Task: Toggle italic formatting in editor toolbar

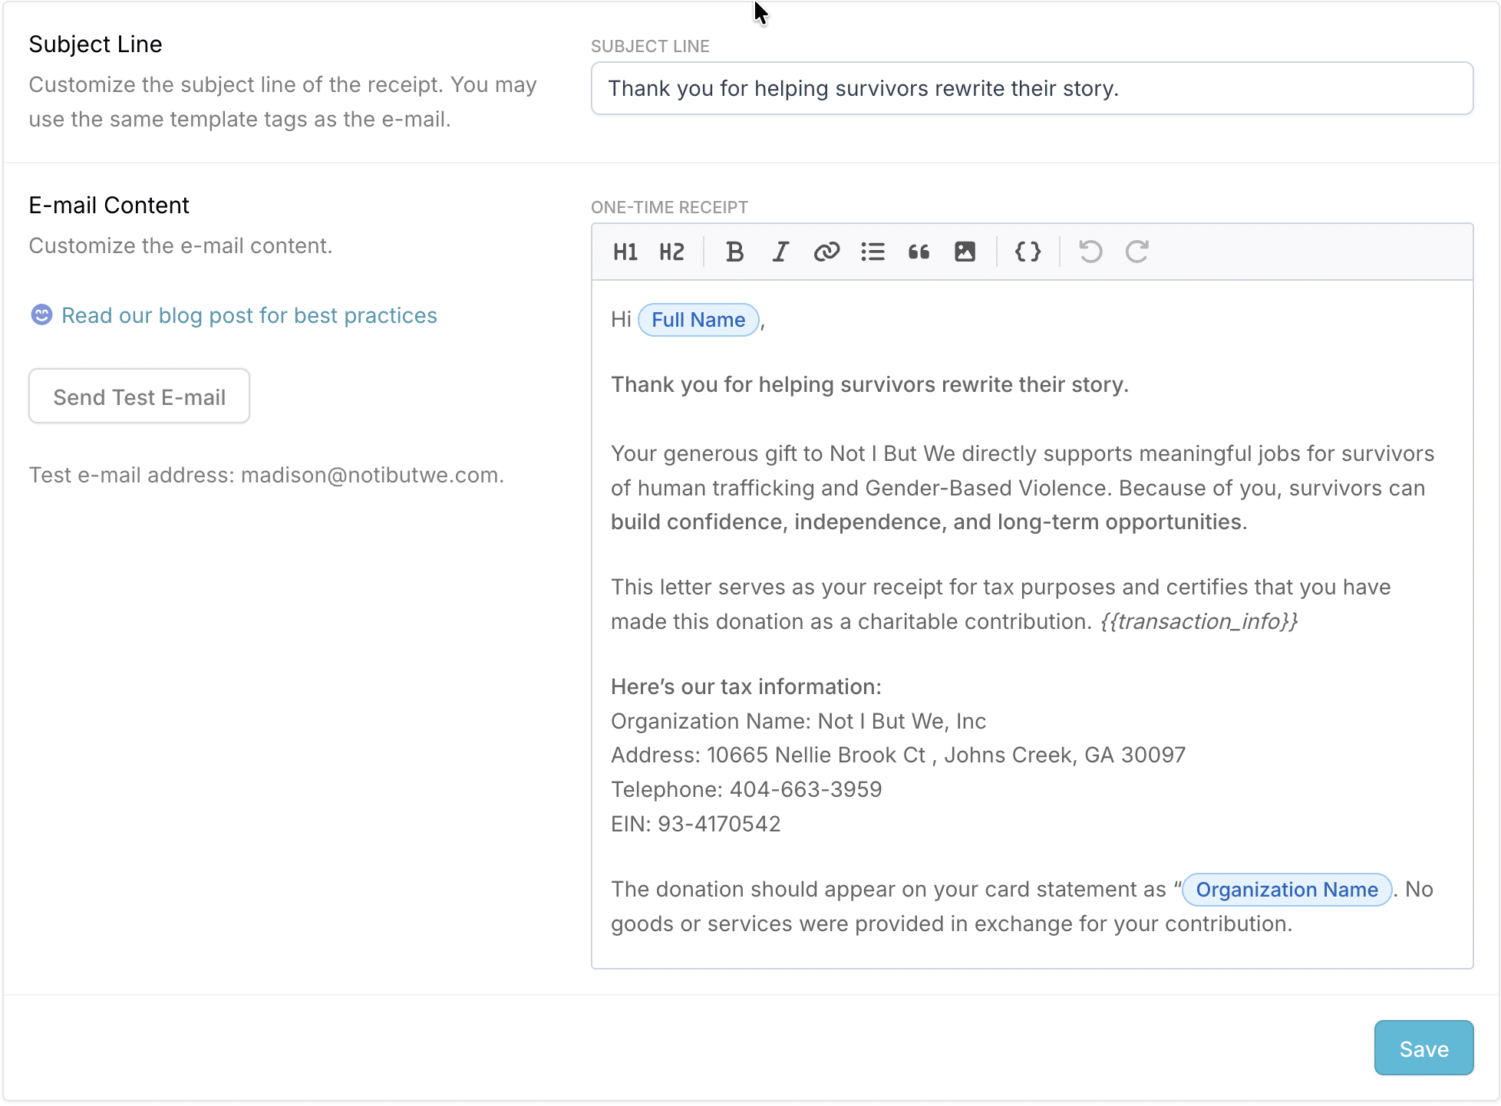Action: pyautogui.click(x=780, y=252)
